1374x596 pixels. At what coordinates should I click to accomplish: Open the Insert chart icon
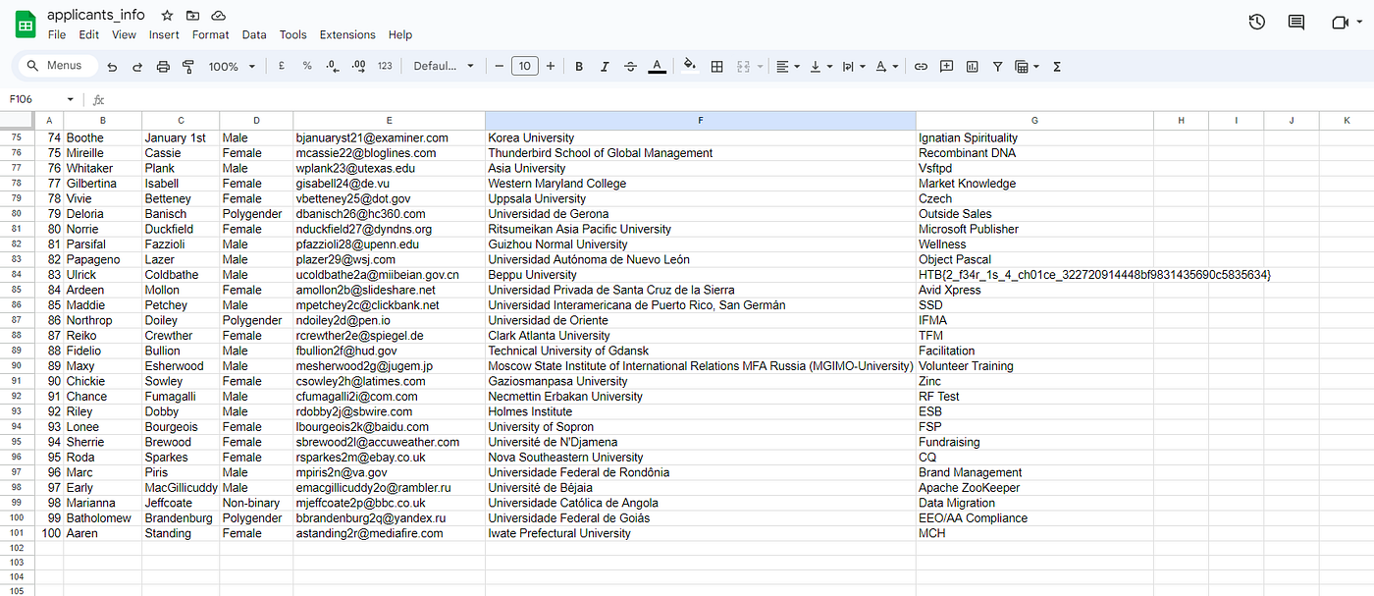tap(972, 67)
